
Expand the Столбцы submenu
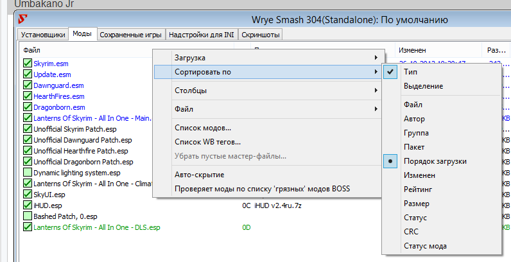[x=267, y=91]
